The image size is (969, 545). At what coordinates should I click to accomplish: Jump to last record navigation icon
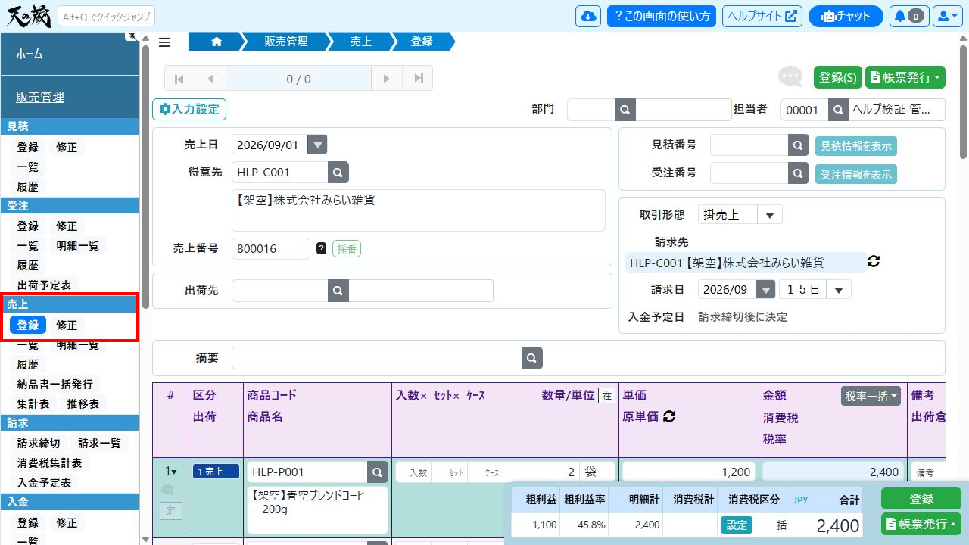coord(418,79)
